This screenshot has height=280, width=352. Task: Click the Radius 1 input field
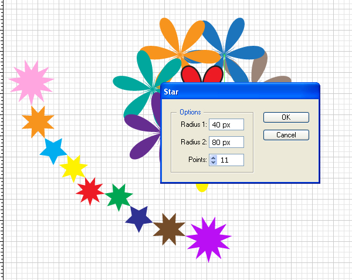pos(226,124)
